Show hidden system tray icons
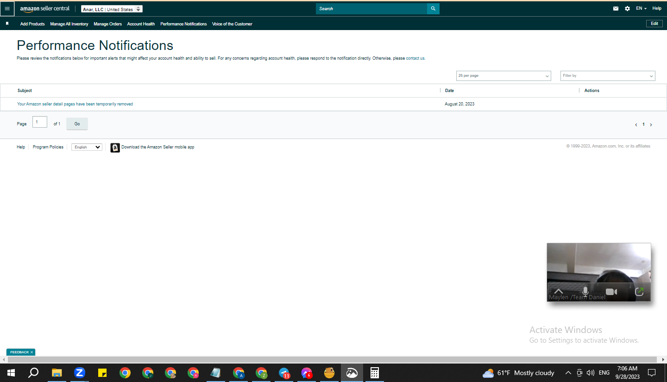 [x=568, y=373]
